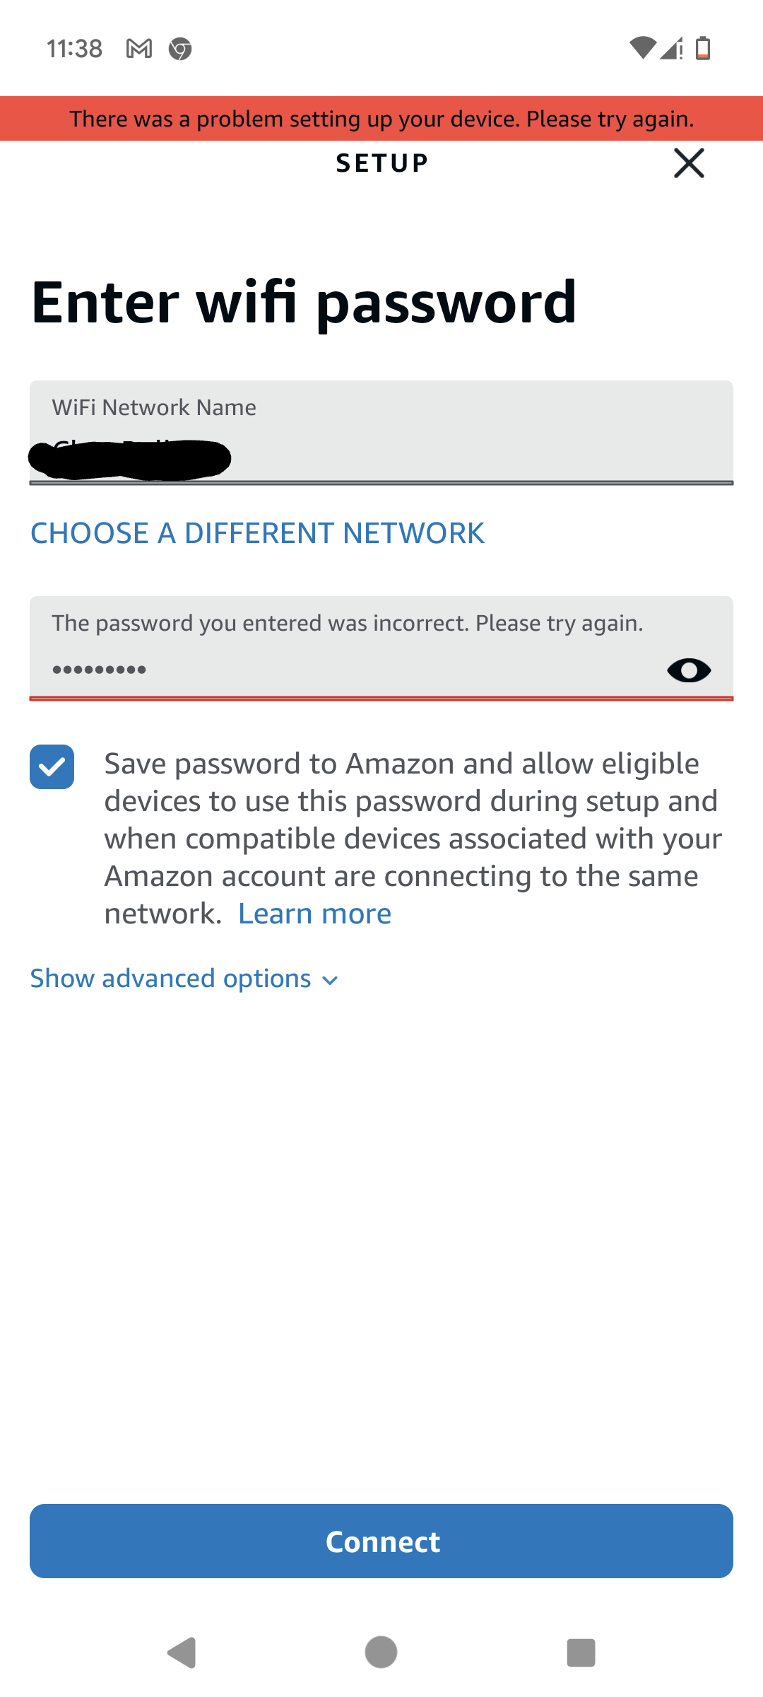Open recent apps with square button
This screenshot has height=1697, width=763.
click(581, 1652)
